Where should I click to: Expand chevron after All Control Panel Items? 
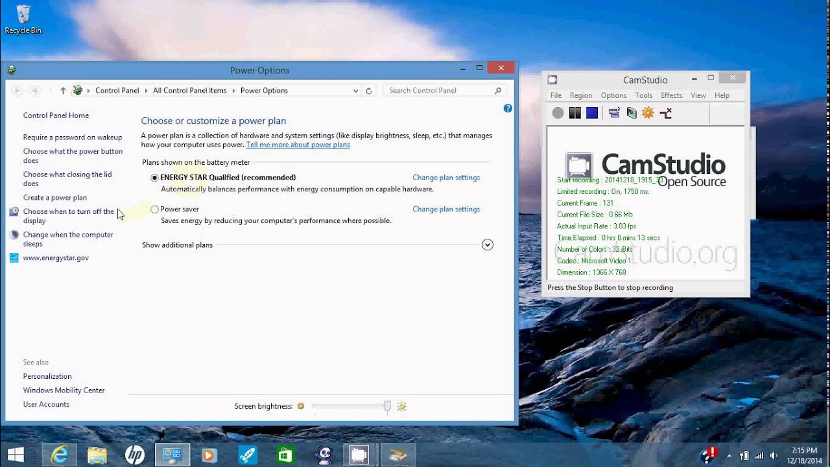click(233, 91)
